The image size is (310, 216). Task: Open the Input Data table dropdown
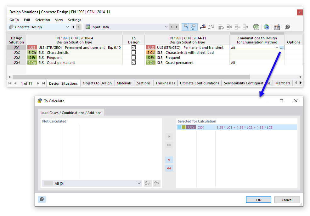(x=166, y=27)
